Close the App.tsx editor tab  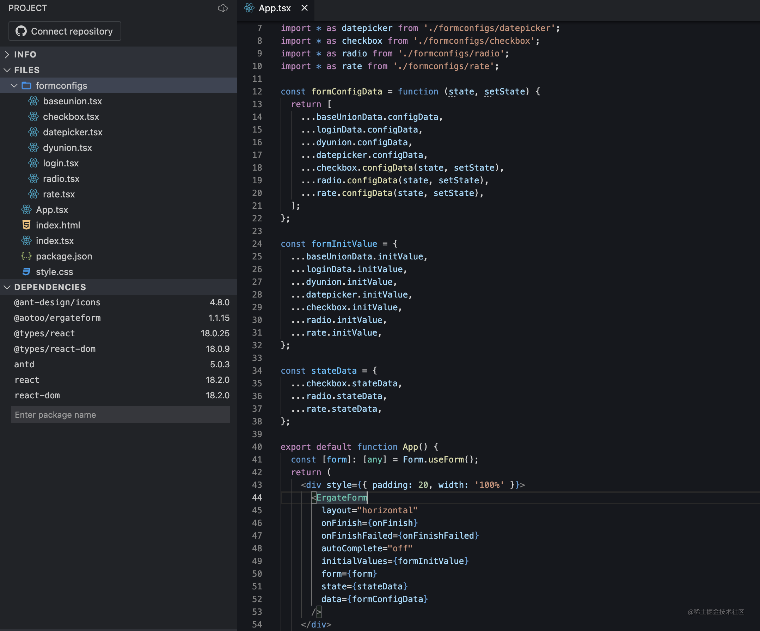[305, 8]
